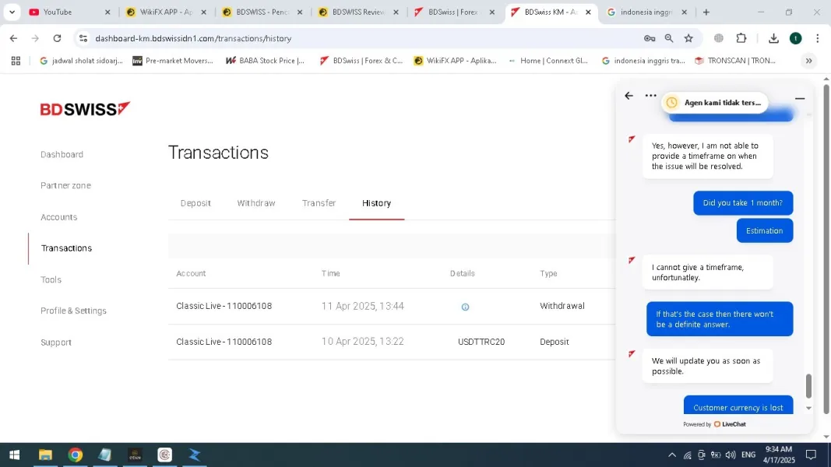
Task: Open the Chrome downloads icon
Action: (774, 38)
